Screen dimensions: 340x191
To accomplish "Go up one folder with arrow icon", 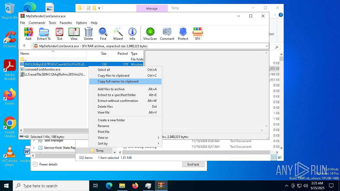I will pyautogui.click(x=24, y=46).
